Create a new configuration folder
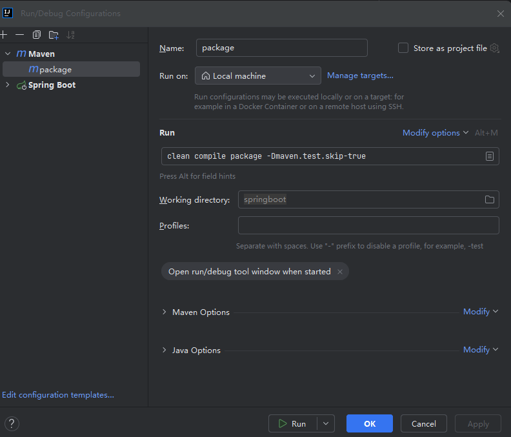Screen dimensions: 511x437 tap(54, 35)
